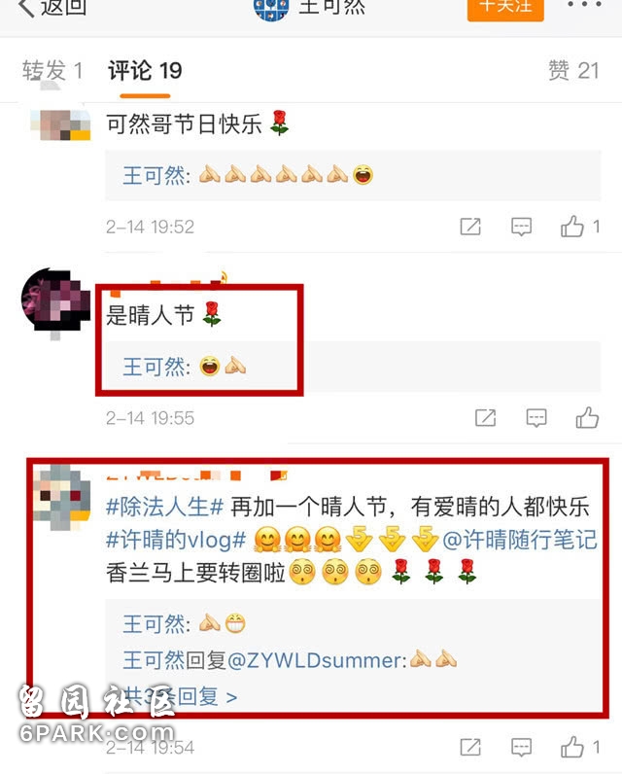Screen dimensions: 622x774
Task: Like the 19:54 comment with thumbs up
Action: pyautogui.click(x=579, y=747)
